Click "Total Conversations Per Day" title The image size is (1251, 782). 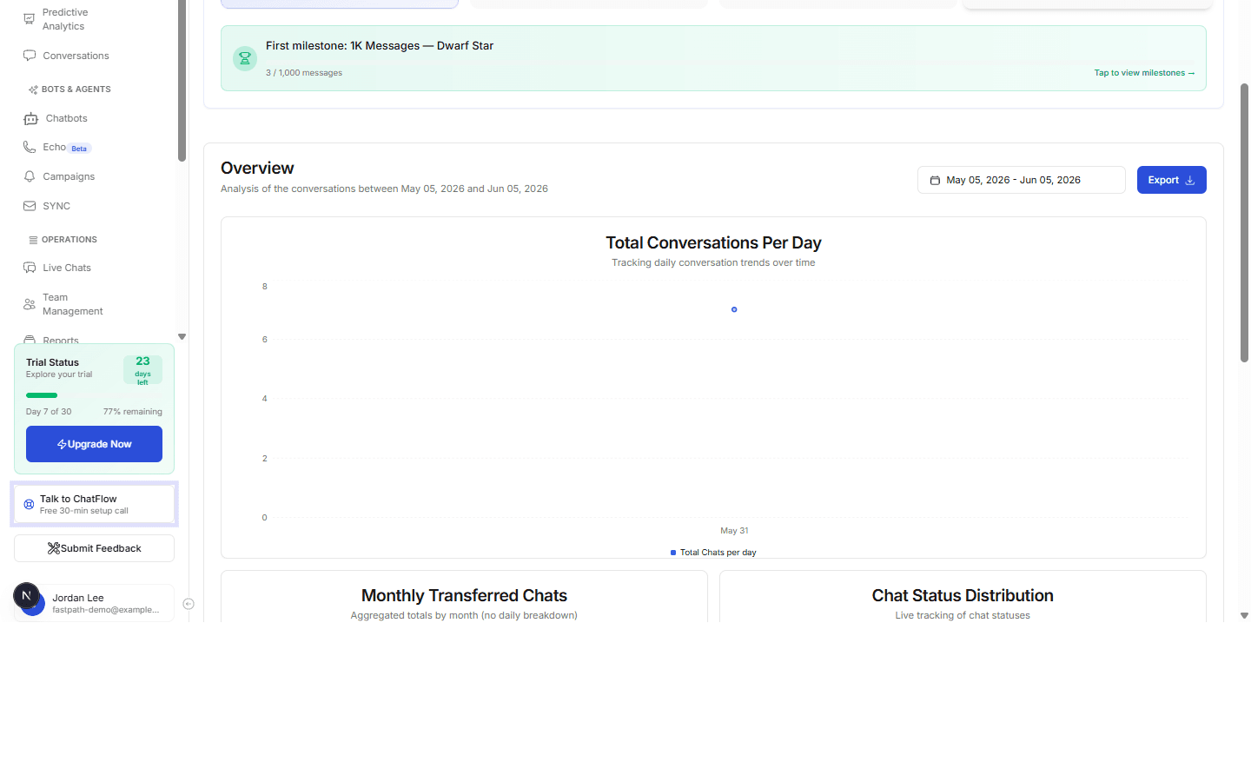coord(713,242)
